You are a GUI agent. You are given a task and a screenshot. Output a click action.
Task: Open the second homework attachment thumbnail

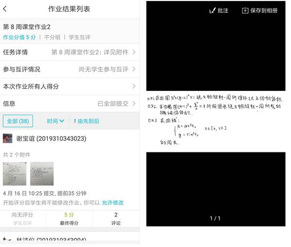(x=42, y=174)
